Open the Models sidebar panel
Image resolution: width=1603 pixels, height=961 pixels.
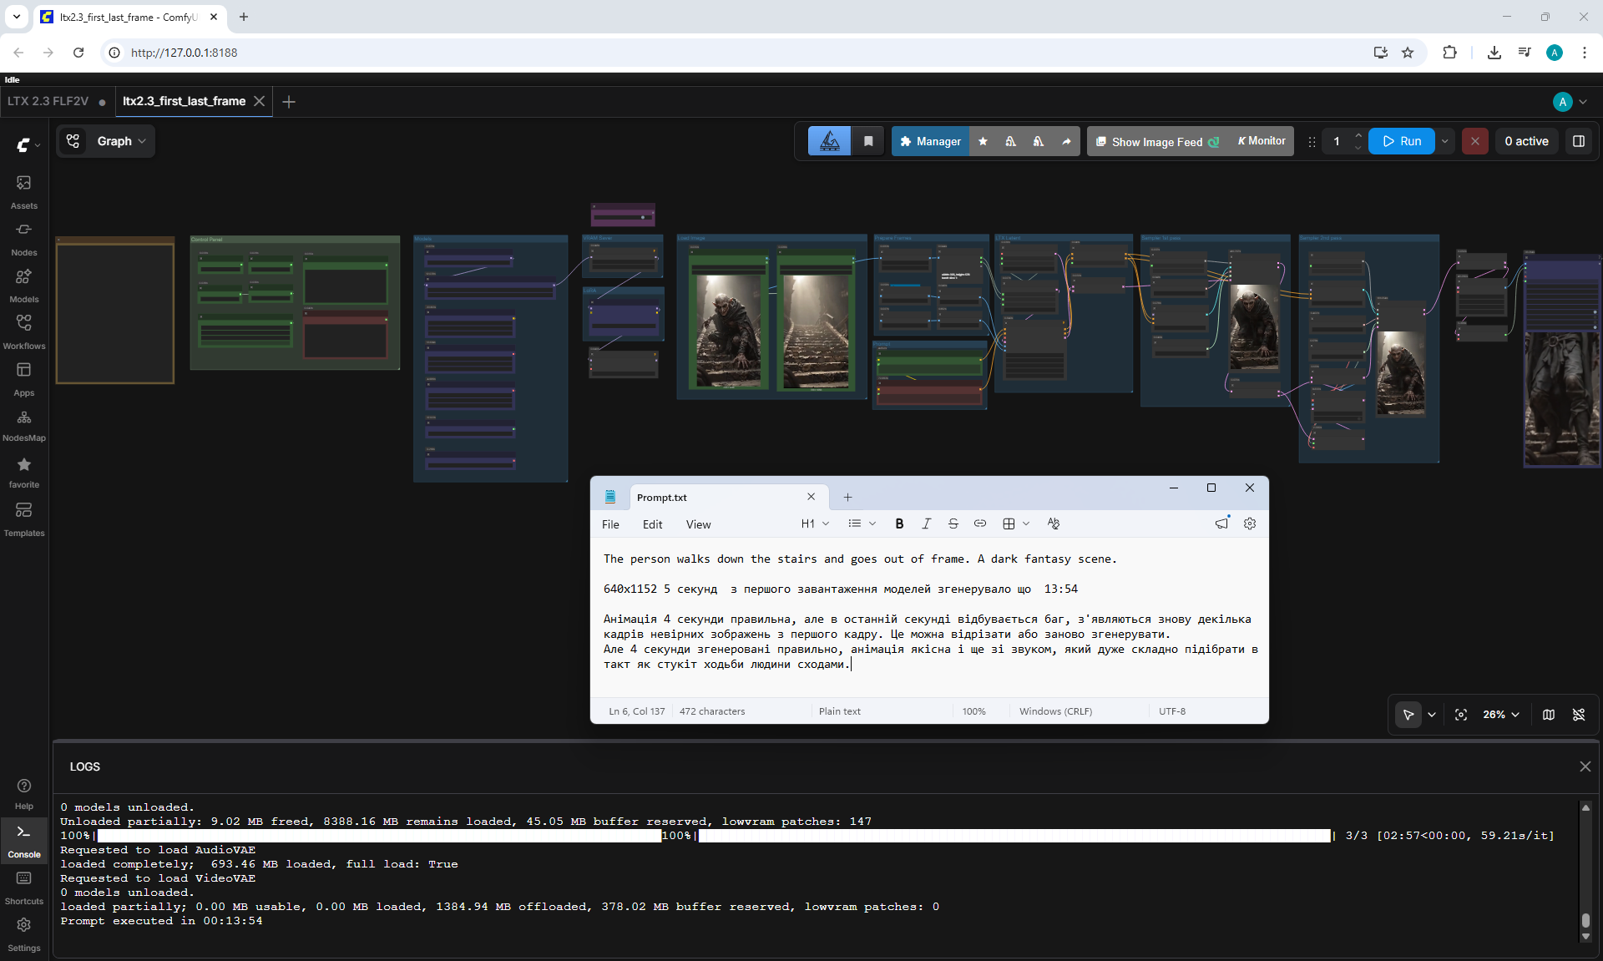[23, 285]
